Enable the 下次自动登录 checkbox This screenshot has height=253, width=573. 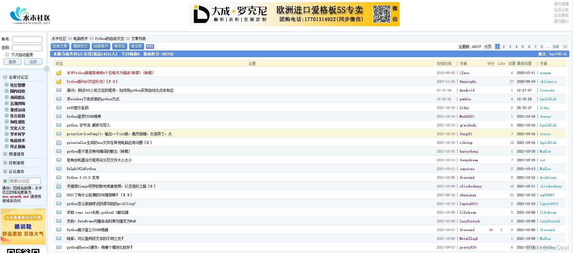7,54
